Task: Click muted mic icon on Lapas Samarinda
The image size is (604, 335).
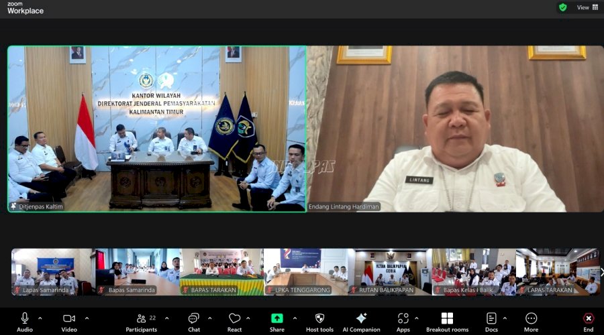Action: pos(17,290)
